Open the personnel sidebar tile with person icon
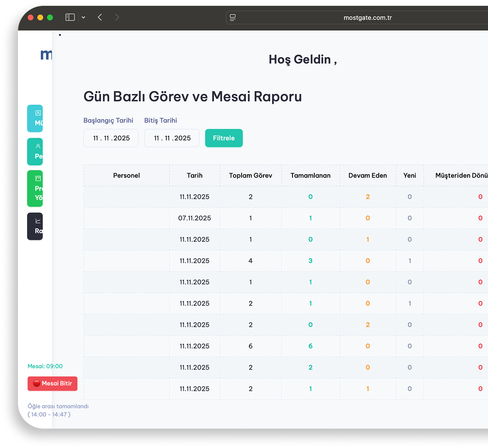The image size is (488, 448). tap(35, 152)
